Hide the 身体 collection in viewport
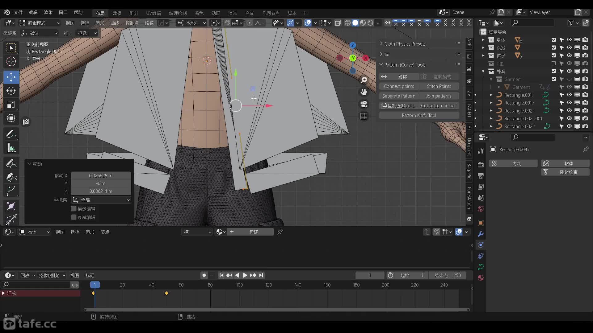 pyautogui.click(x=569, y=40)
